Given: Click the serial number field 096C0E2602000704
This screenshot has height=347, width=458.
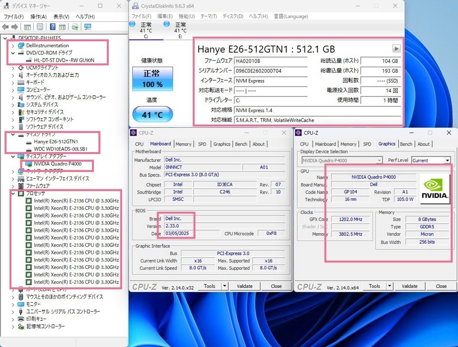Looking at the screenshot, I should tap(270, 71).
